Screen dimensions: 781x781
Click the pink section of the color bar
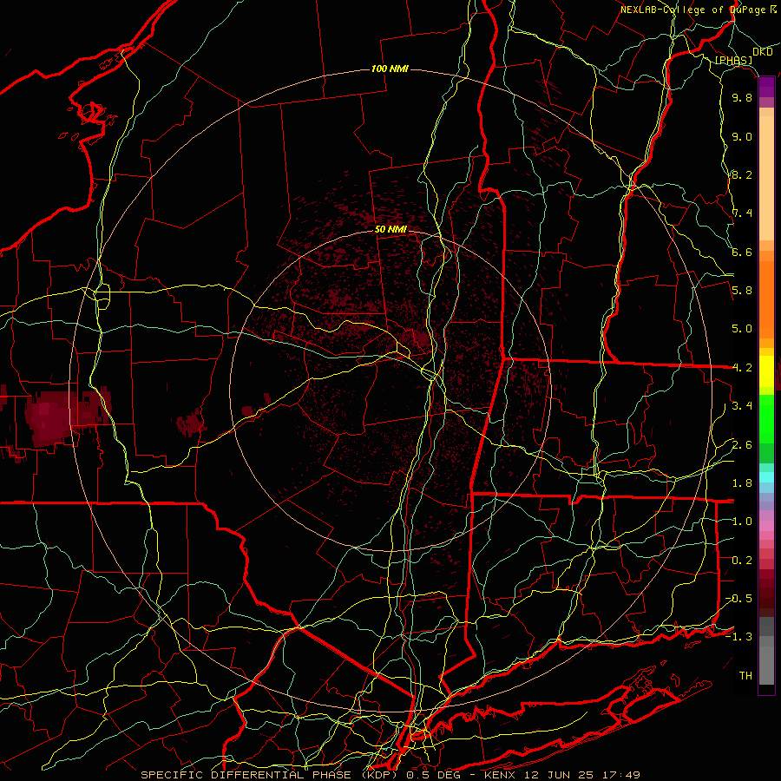point(766,526)
